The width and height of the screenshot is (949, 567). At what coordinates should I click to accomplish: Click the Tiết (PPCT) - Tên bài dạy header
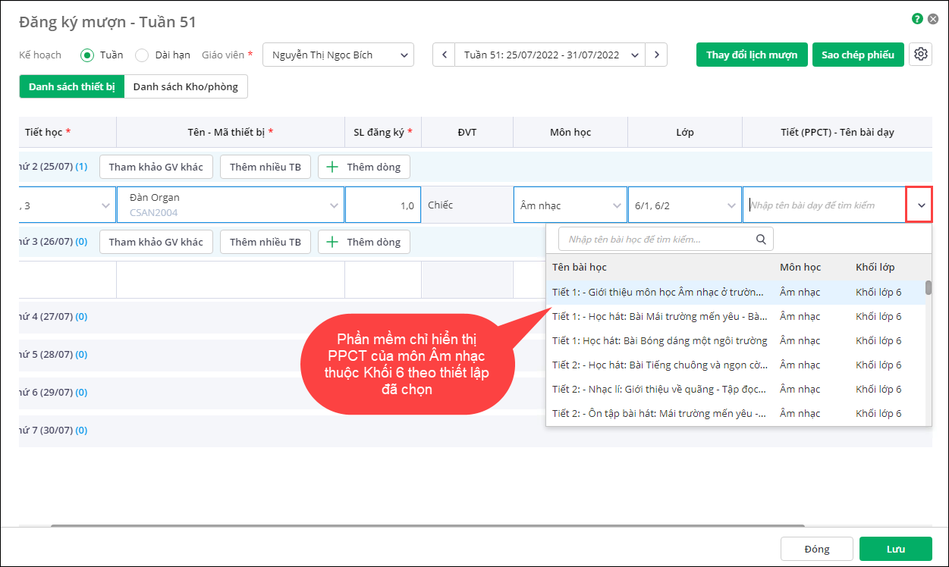pyautogui.click(x=837, y=132)
